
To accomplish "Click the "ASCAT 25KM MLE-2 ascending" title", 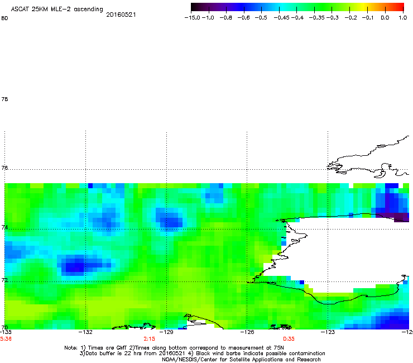I will point(57,9).
